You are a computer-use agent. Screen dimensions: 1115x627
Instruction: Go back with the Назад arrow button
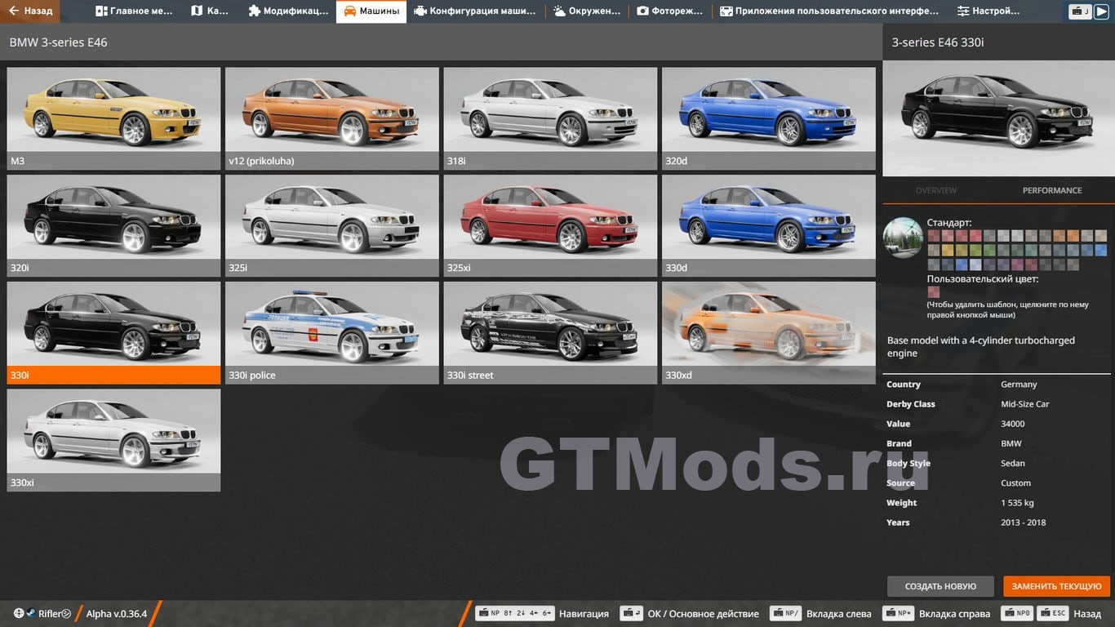coord(30,11)
